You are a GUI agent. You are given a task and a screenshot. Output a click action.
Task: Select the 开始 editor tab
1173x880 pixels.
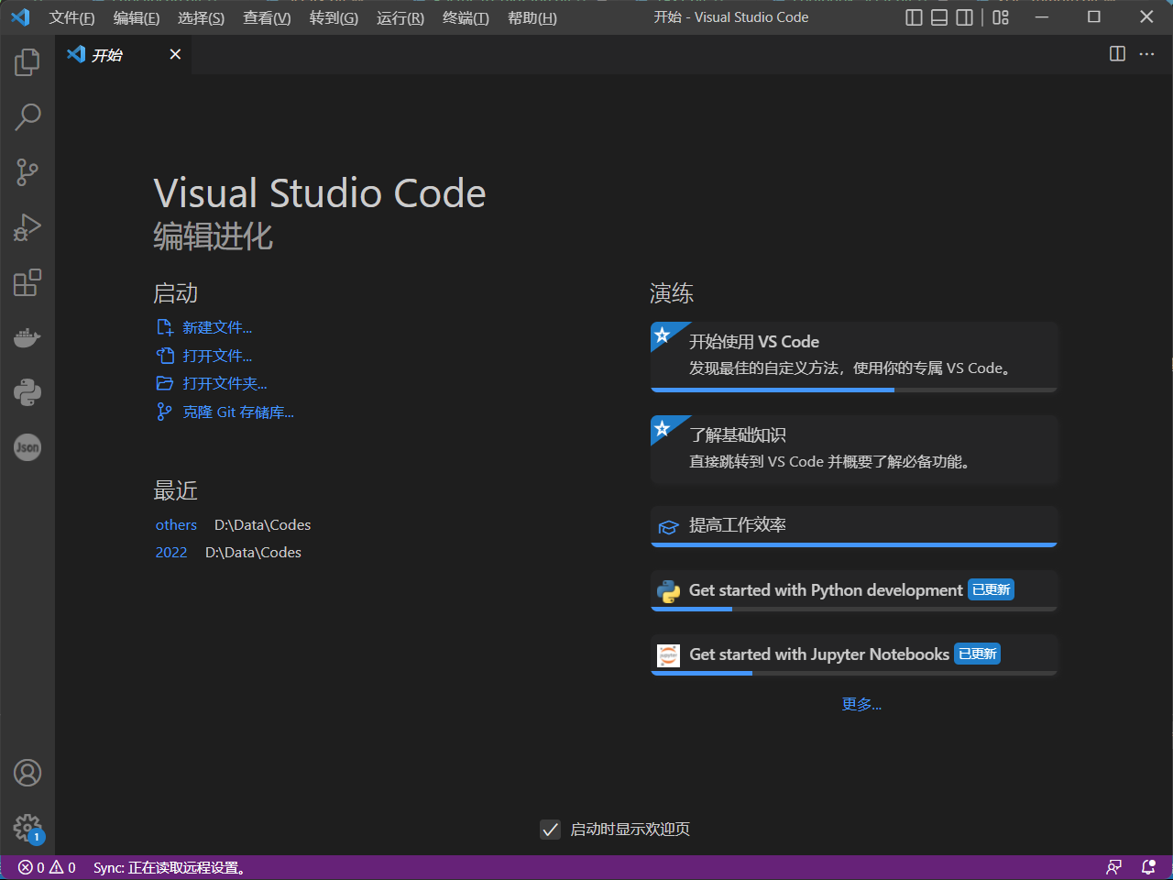click(x=124, y=55)
